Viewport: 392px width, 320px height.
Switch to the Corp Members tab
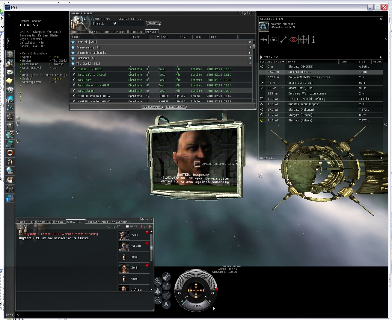pyautogui.click(x=115, y=32)
